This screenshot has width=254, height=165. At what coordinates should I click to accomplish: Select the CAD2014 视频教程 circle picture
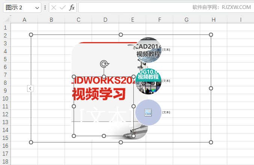[x=148, y=50]
